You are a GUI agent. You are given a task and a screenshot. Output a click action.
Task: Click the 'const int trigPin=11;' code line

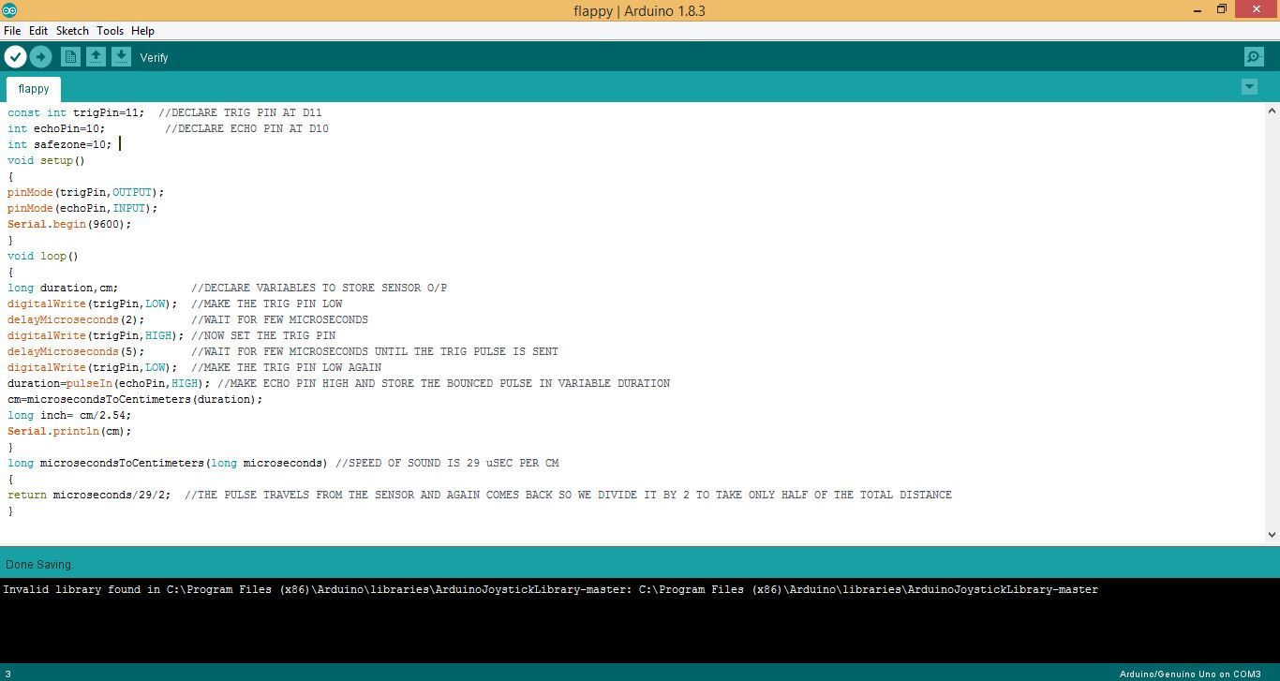point(76,112)
